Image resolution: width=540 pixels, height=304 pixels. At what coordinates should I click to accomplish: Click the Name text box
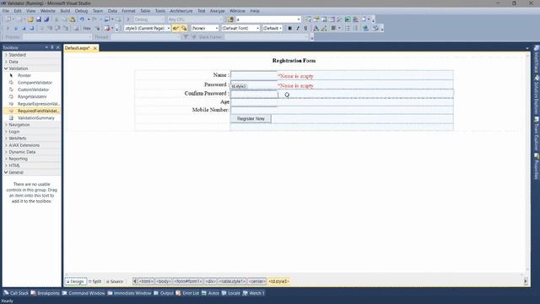(x=254, y=75)
